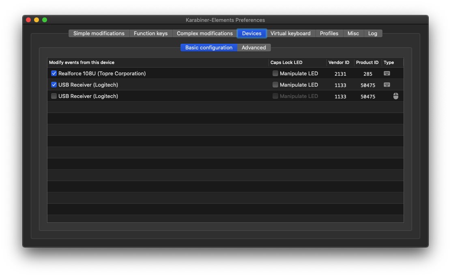The width and height of the screenshot is (451, 277).
Task: Show the Log tab
Action: click(x=373, y=34)
